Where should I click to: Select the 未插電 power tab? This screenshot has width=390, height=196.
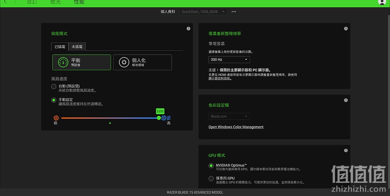77,47
